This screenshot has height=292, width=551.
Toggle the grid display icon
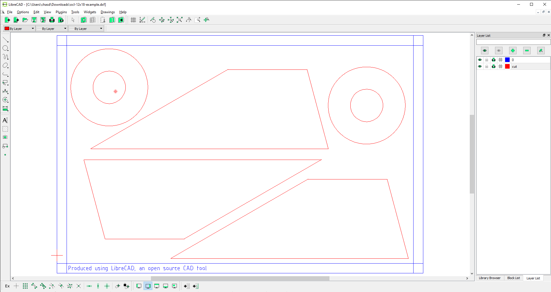tap(133, 20)
